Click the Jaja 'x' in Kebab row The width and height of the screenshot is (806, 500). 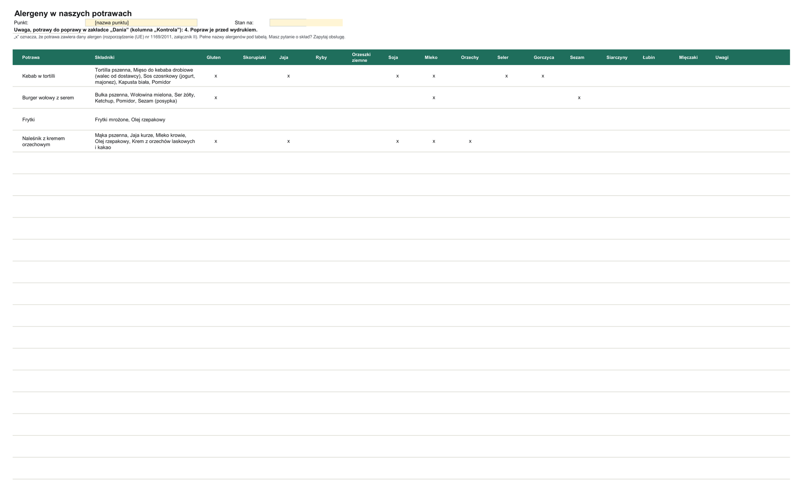[288, 76]
